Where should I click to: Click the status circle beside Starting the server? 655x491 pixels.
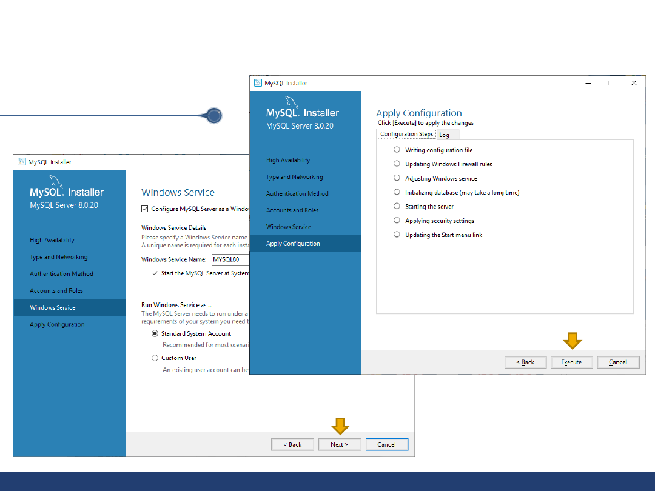(x=397, y=206)
